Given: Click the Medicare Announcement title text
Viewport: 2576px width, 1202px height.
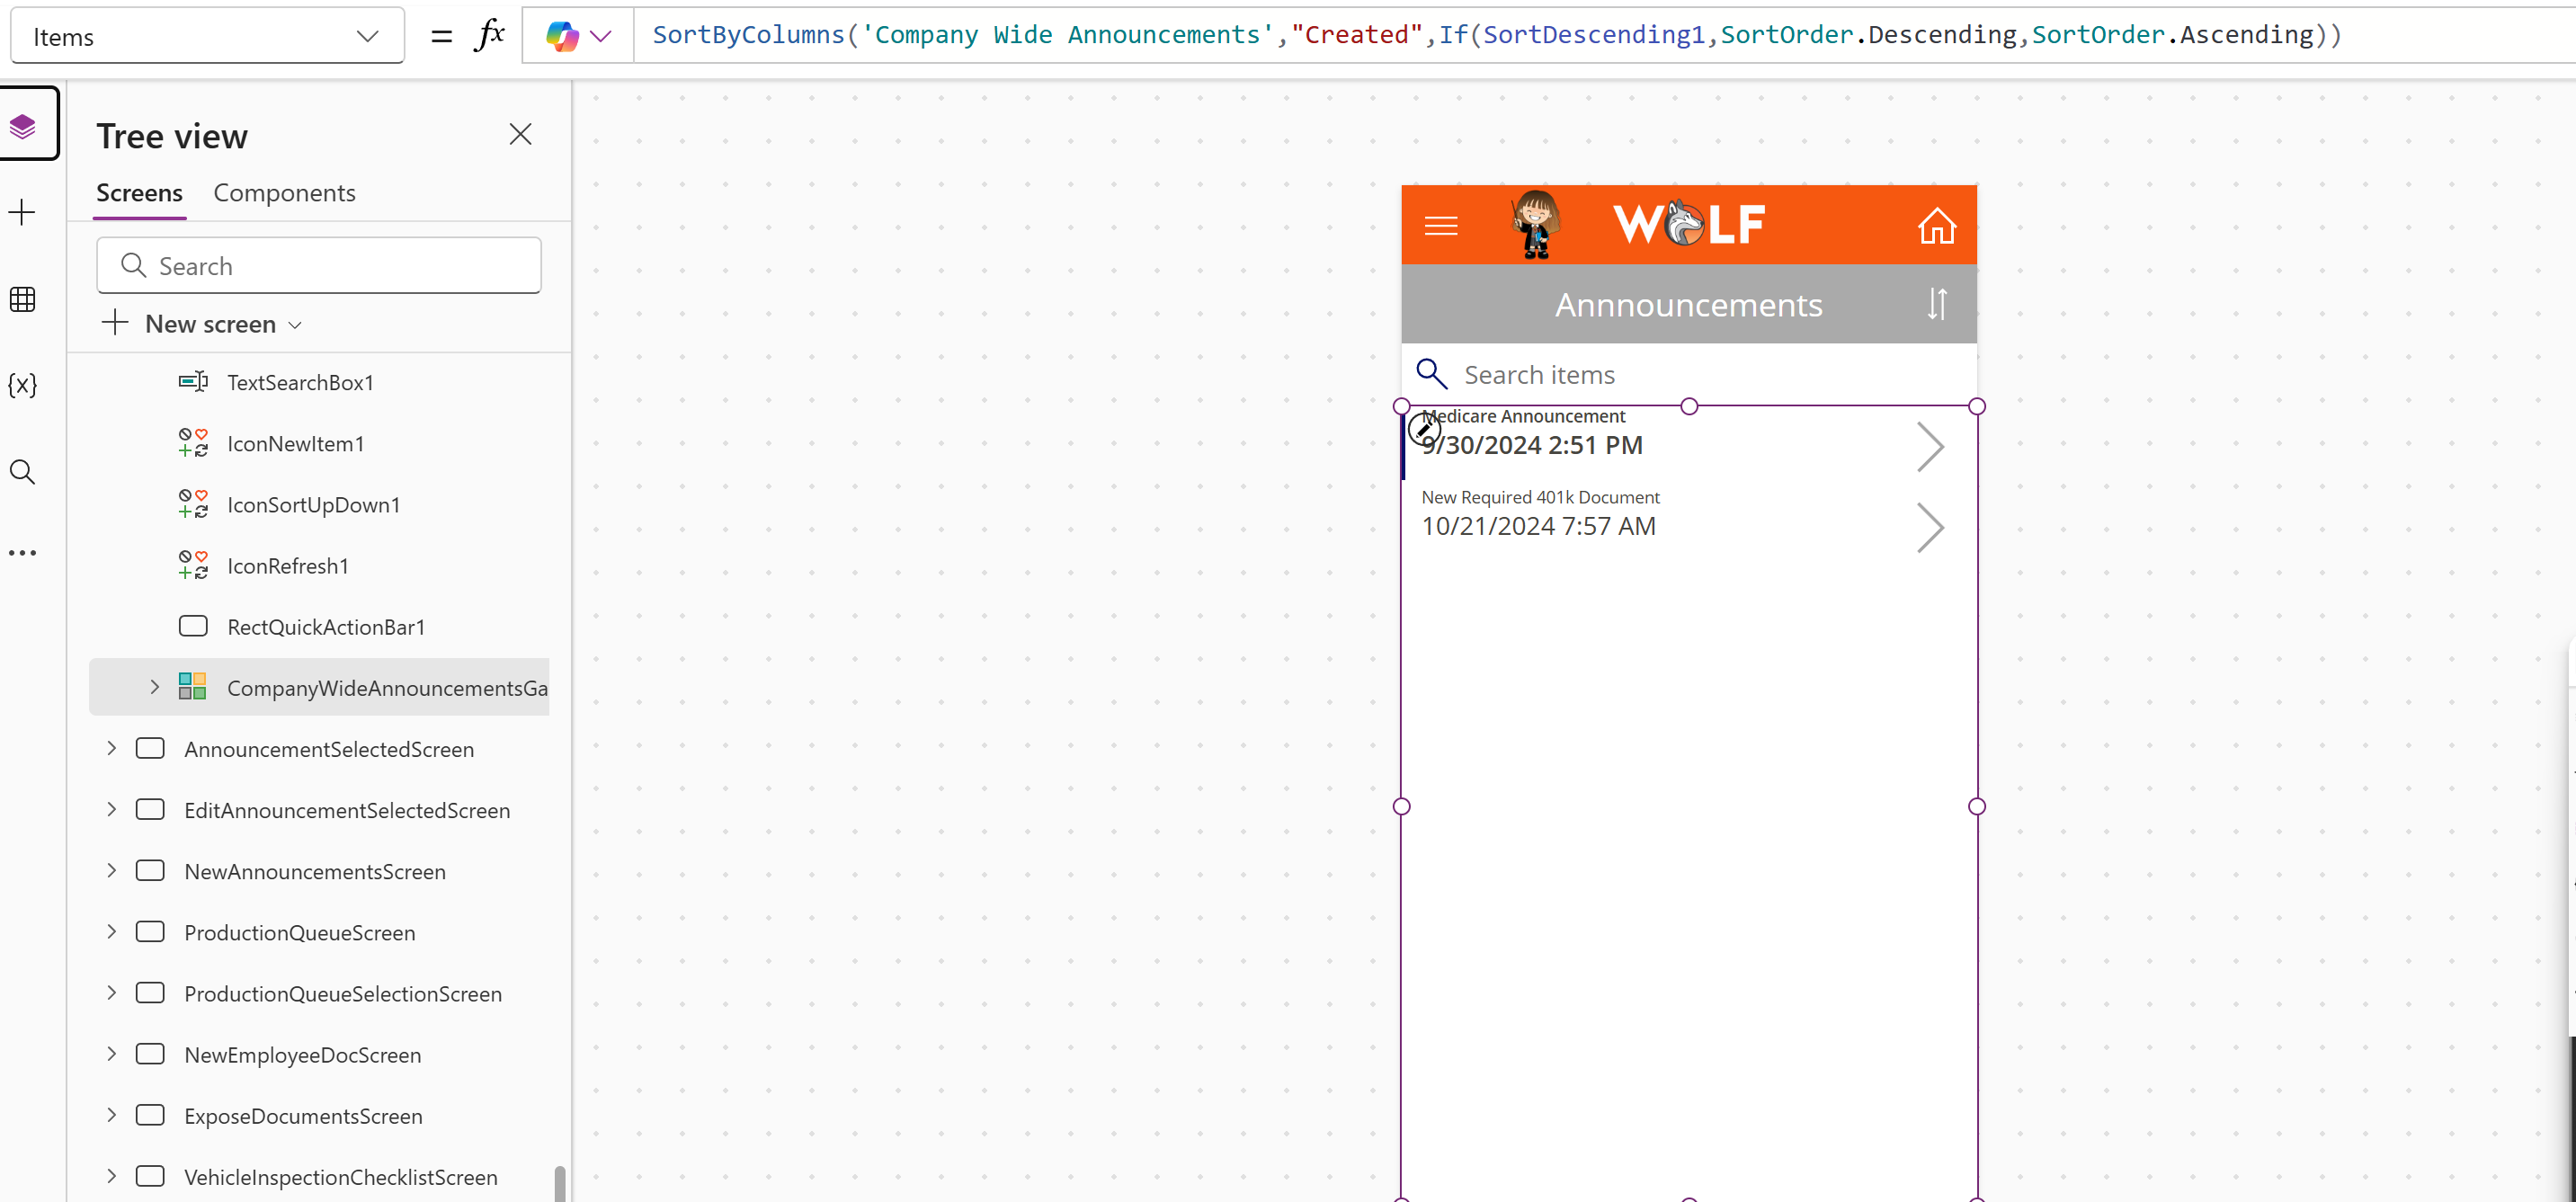Looking at the screenshot, I should tap(1523, 416).
